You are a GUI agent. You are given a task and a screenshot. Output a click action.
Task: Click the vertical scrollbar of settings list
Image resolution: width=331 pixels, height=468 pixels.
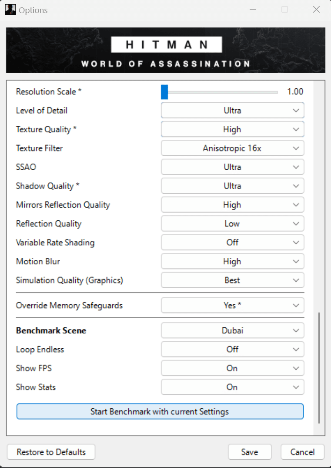(319, 367)
